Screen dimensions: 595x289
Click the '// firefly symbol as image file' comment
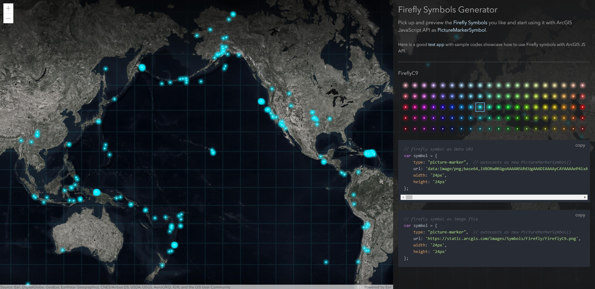[441, 219]
